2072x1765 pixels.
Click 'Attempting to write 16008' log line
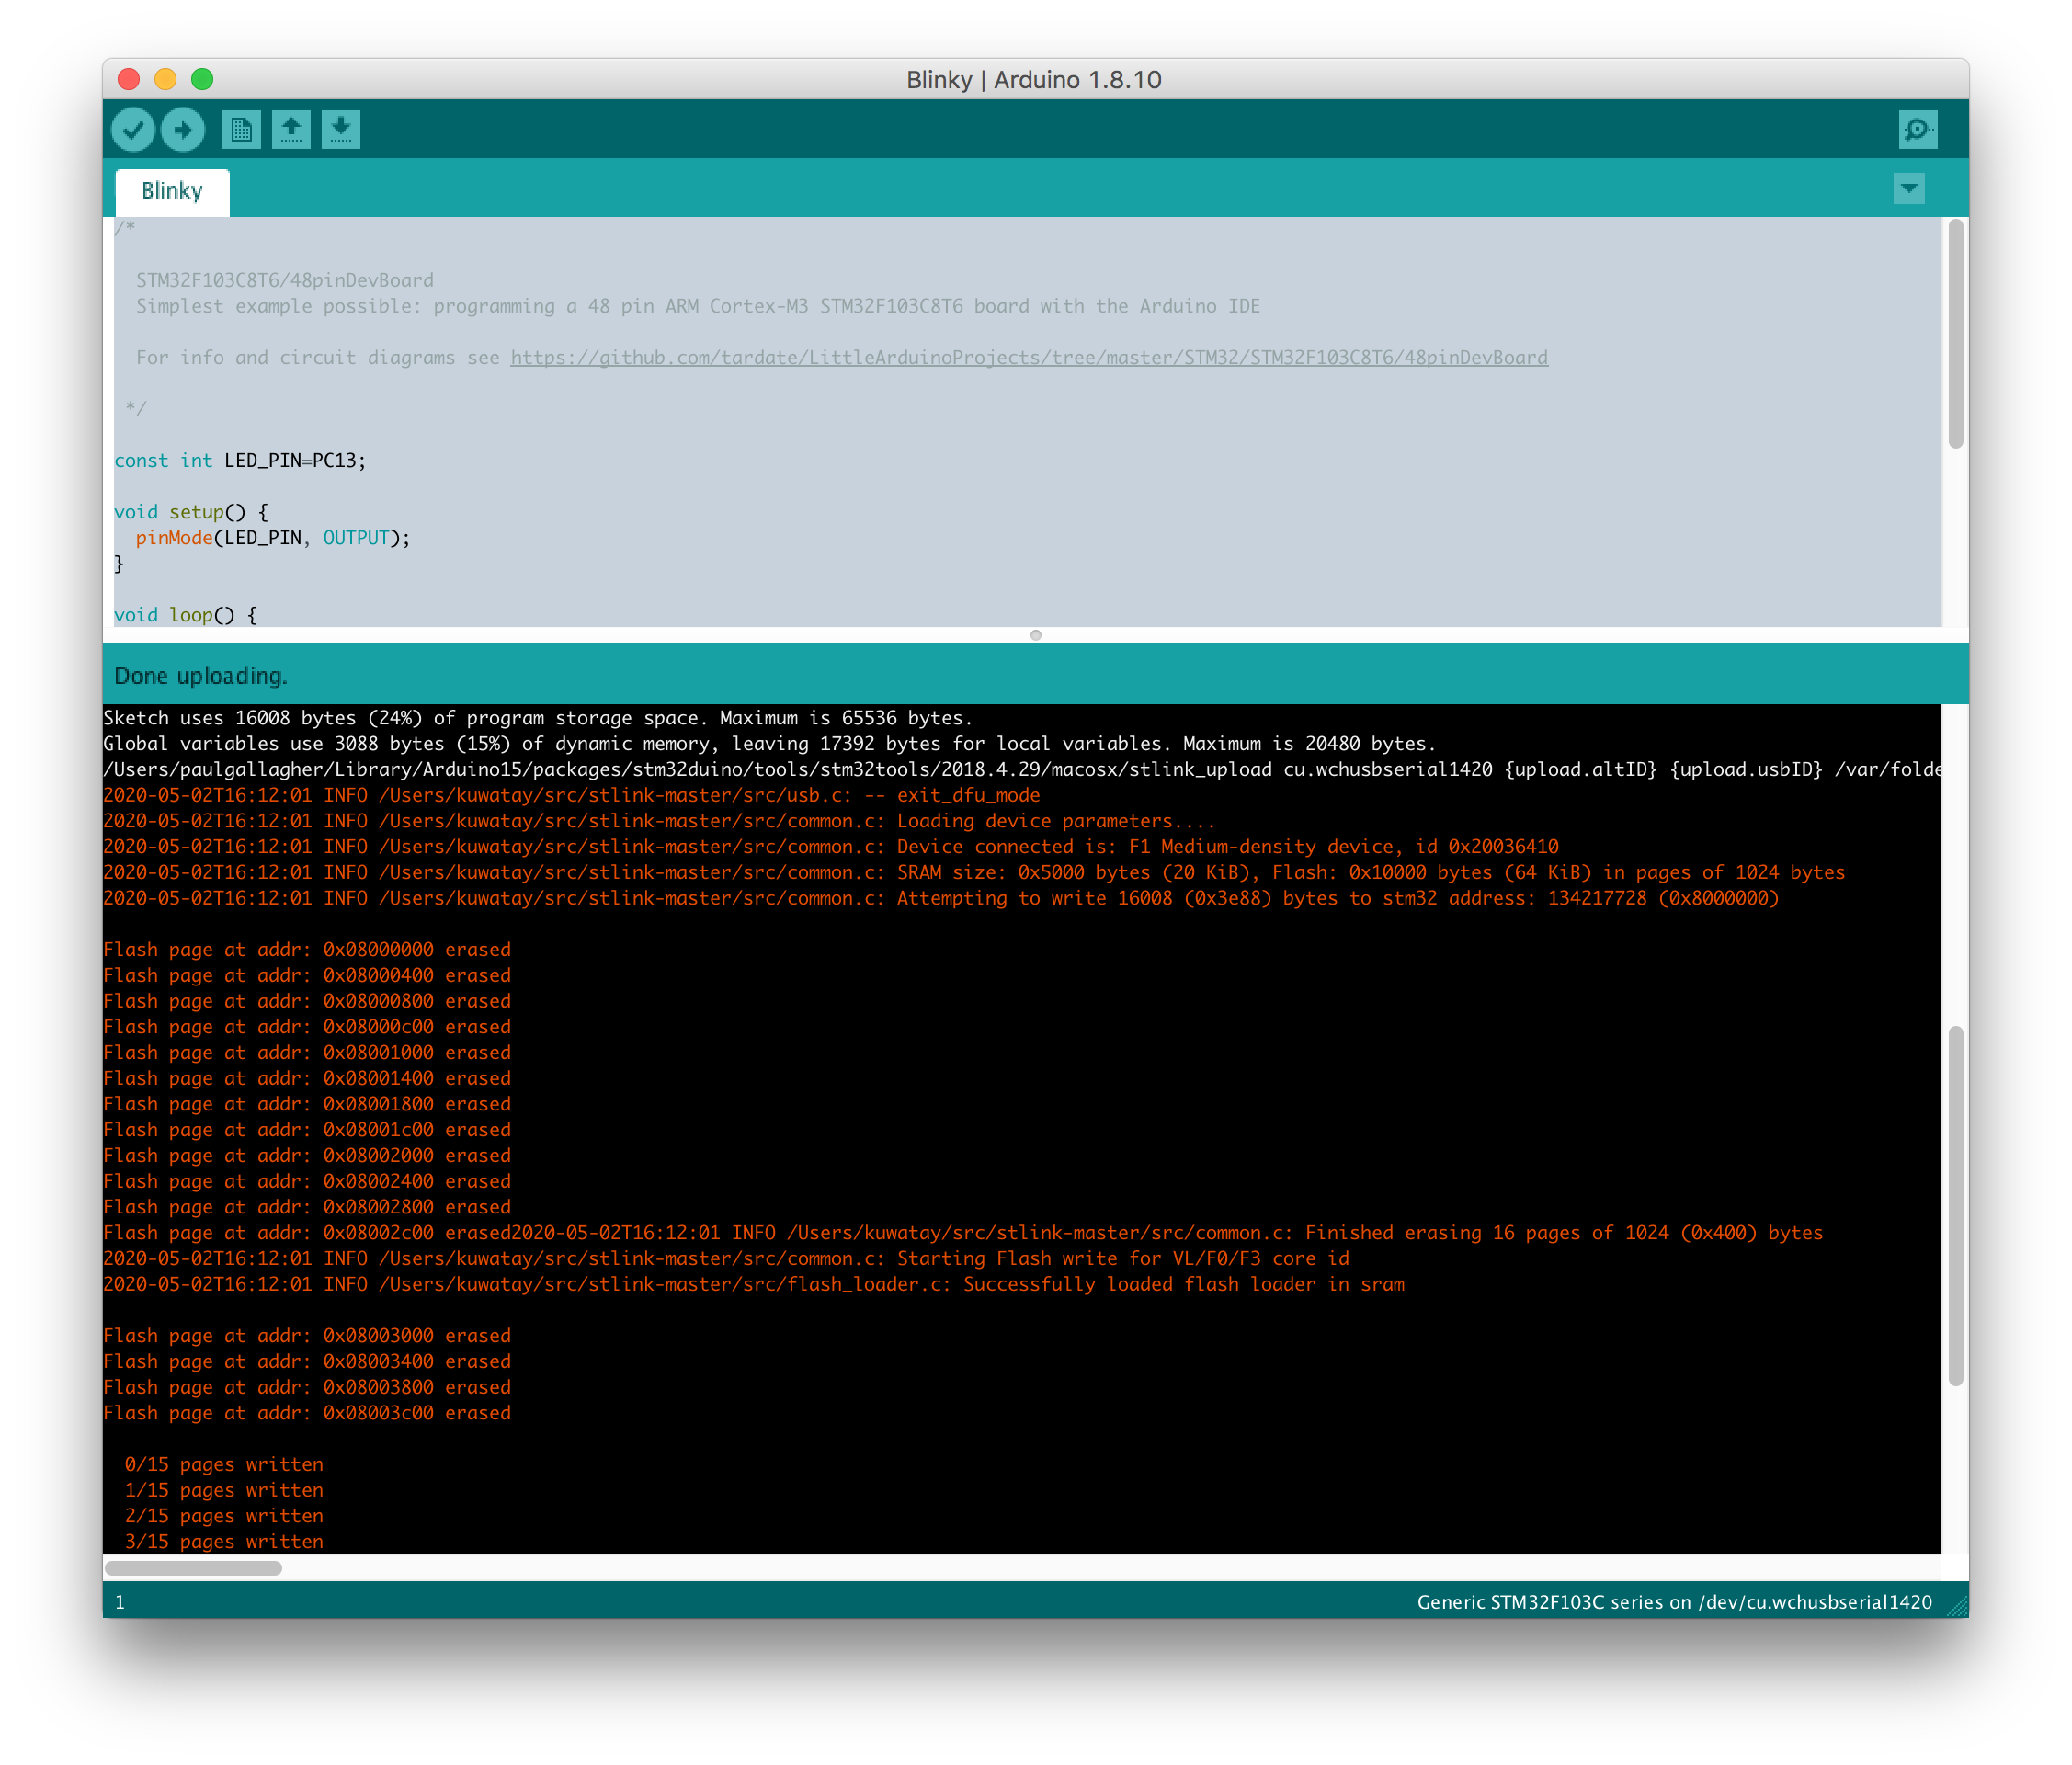pyautogui.click(x=941, y=898)
